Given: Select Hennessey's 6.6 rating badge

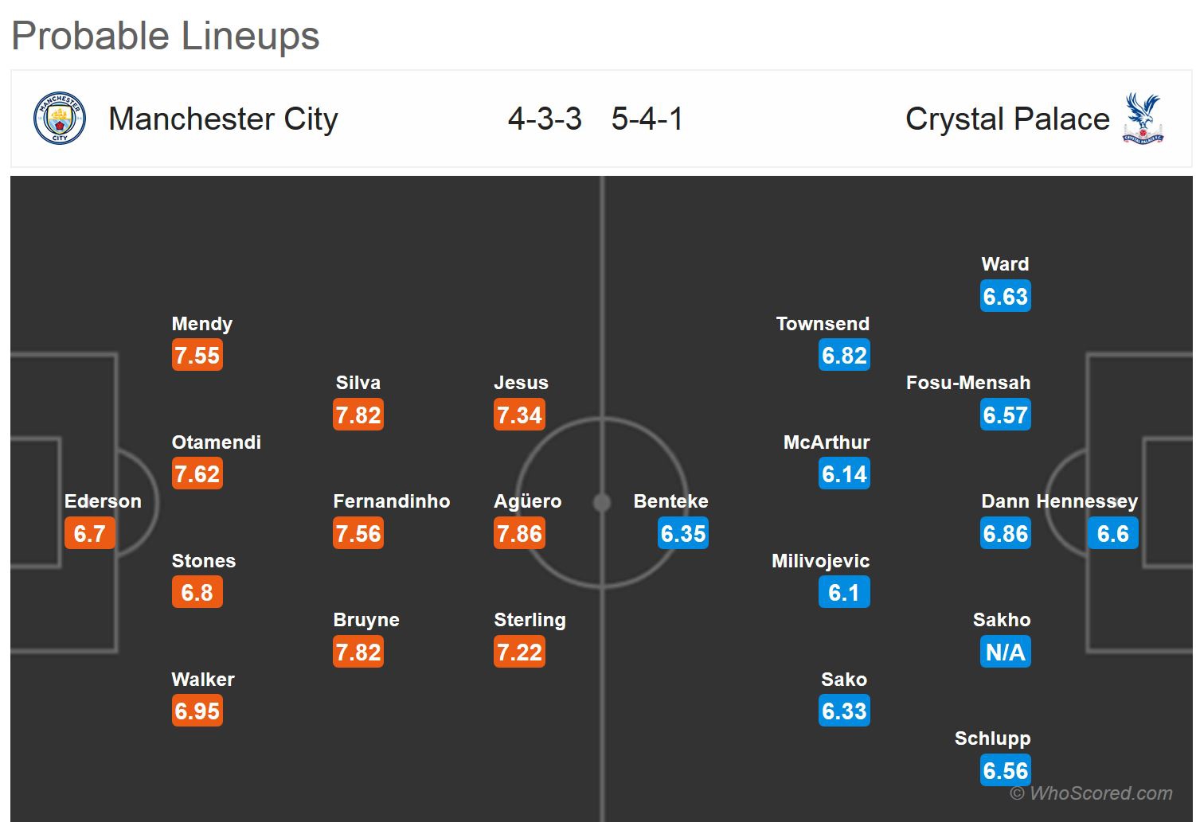Looking at the screenshot, I should [1112, 534].
